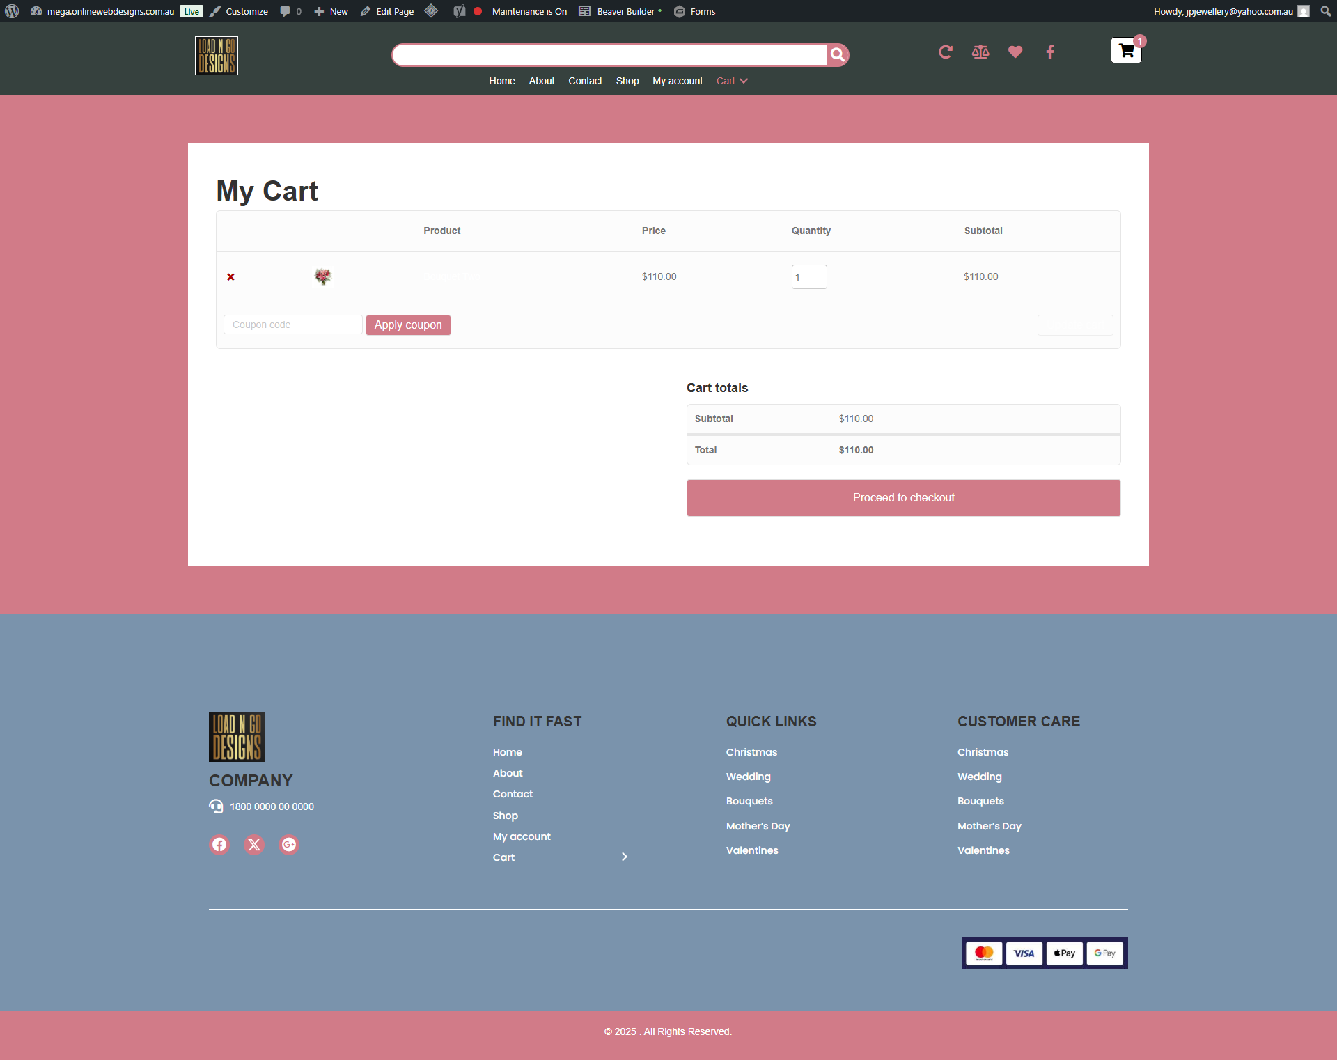The height and width of the screenshot is (1060, 1337).
Task: Click the refresh arrow header icon
Action: (x=945, y=52)
